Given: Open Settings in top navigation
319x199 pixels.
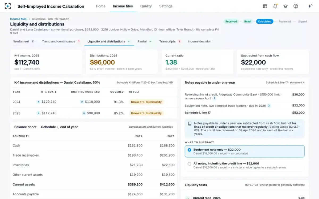Looking at the screenshot, I should tap(166, 6).
